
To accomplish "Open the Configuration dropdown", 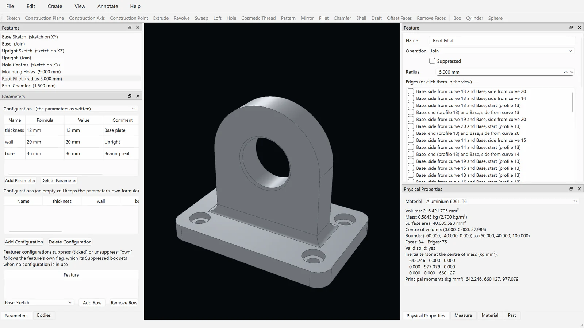I will pyautogui.click(x=86, y=109).
